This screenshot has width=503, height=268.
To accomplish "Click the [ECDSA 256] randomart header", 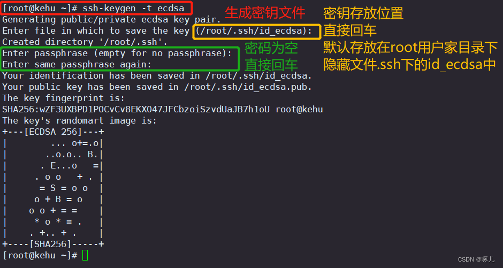I will pyautogui.click(x=53, y=132).
